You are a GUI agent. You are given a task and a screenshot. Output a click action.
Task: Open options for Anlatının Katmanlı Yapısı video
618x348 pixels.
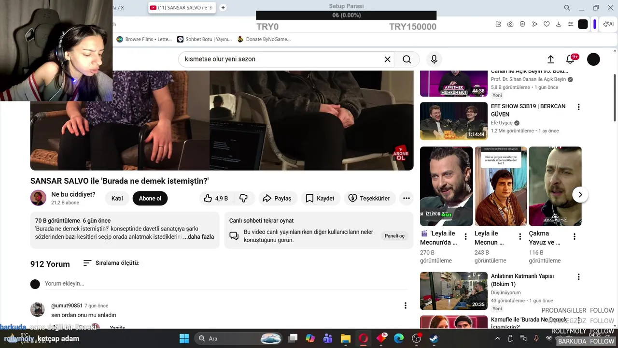tap(578, 277)
